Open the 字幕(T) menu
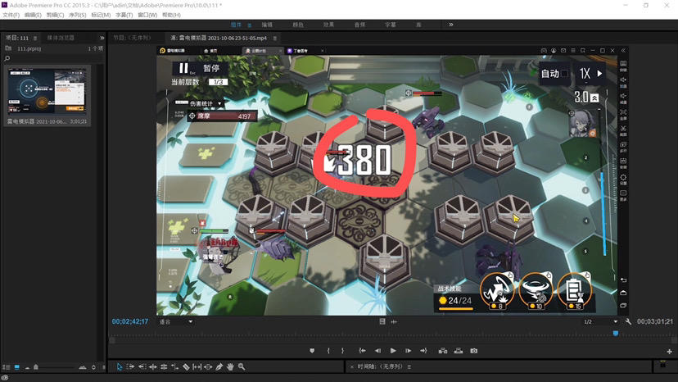Viewport: 678px width, 382px height. click(x=124, y=15)
